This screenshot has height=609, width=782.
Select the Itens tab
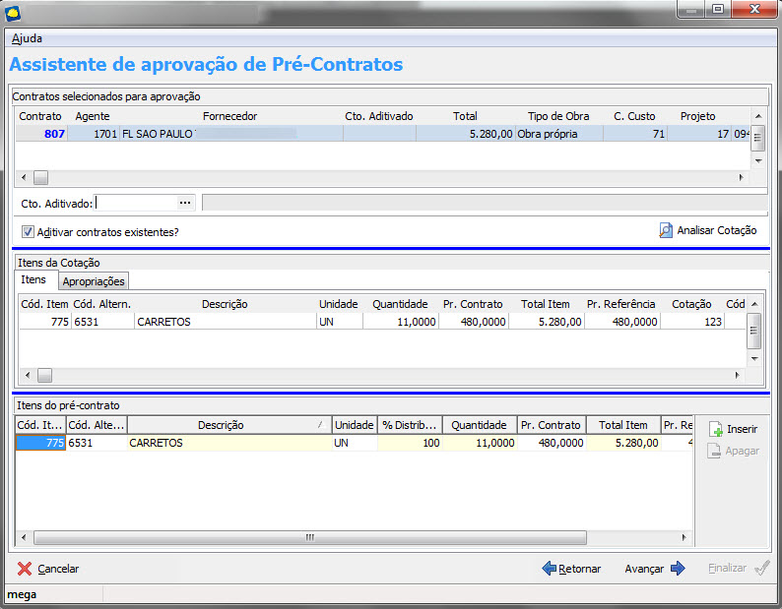pos(33,280)
